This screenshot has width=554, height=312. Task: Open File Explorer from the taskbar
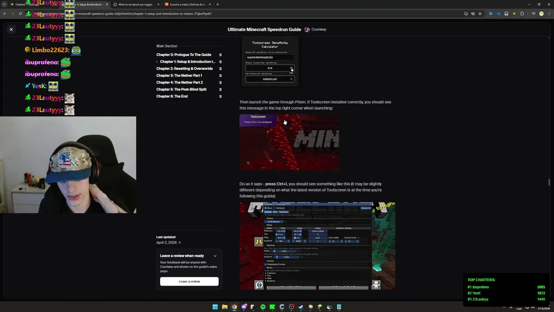pos(225,307)
